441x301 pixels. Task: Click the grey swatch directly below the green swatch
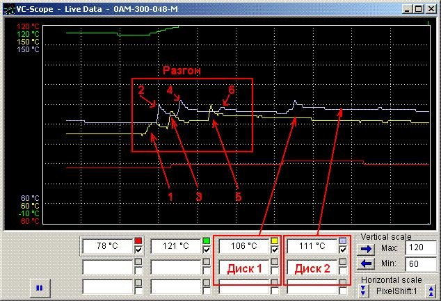point(207,262)
